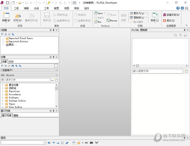Expand the 回收站 tree node
Screen dimensions: 190x146
tap(3, 88)
